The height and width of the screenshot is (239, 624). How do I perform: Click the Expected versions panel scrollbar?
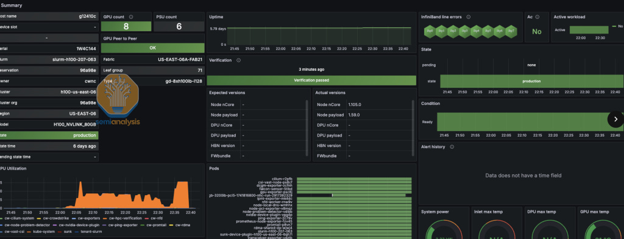pos(307,128)
